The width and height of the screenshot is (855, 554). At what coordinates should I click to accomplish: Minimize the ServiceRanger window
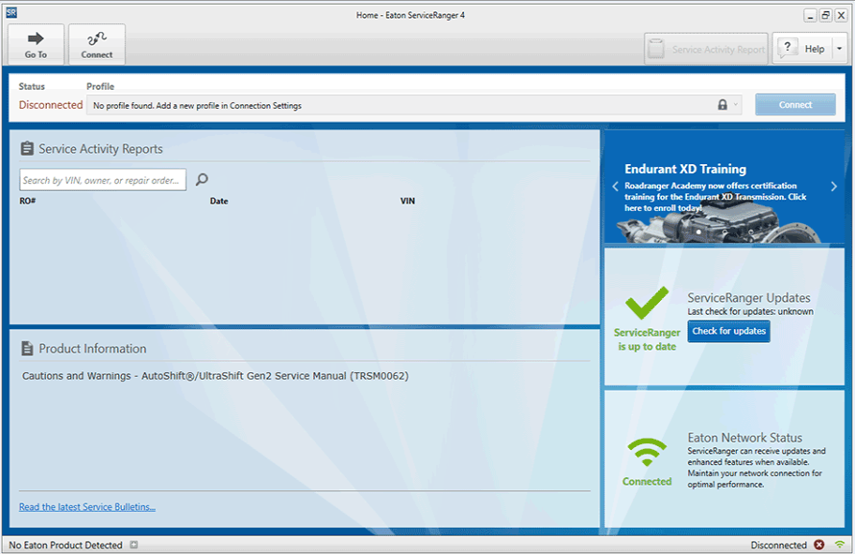(810, 15)
